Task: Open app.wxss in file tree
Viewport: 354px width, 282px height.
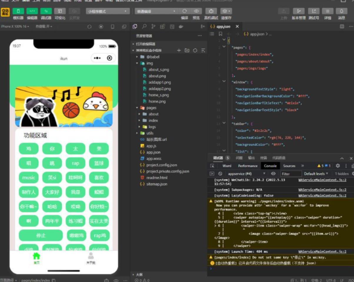Action: pyautogui.click(x=153, y=159)
